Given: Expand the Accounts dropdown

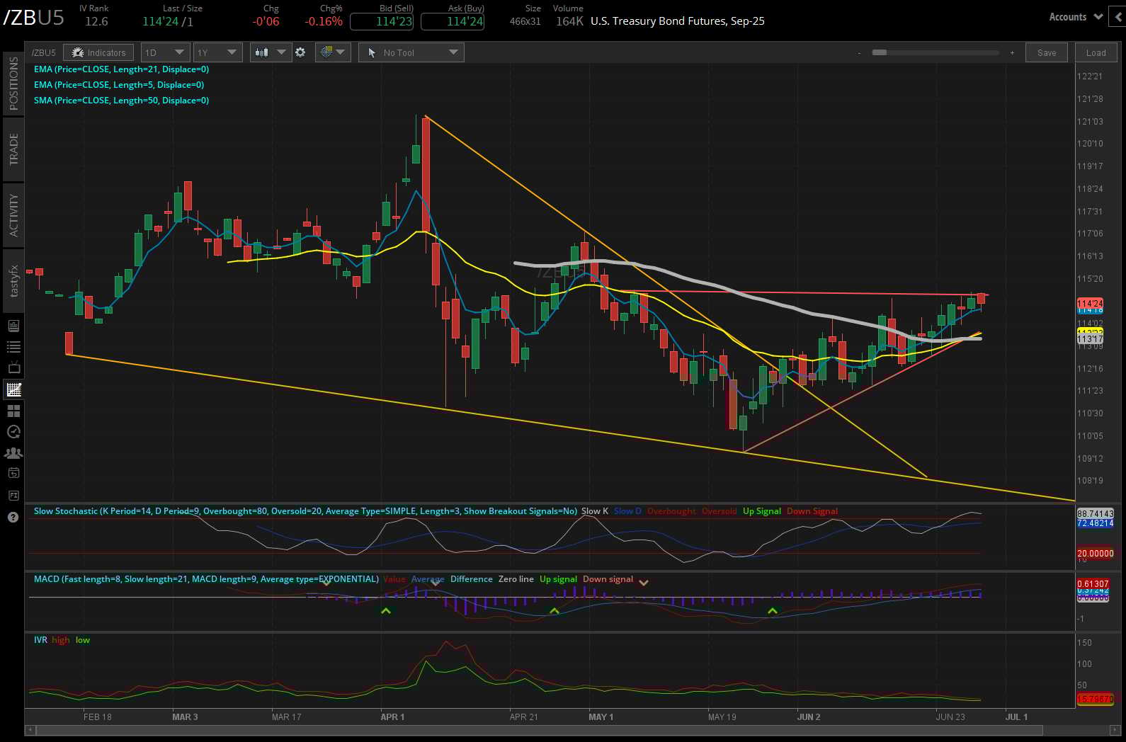Looking at the screenshot, I should (1075, 17).
